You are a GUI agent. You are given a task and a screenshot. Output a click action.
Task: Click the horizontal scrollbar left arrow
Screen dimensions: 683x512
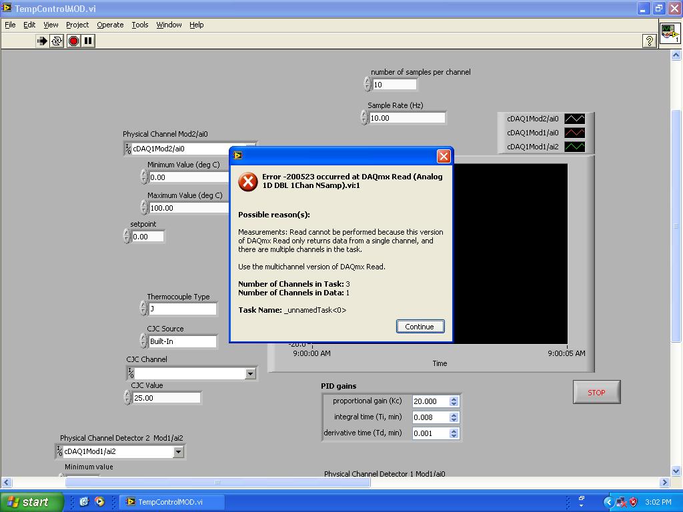click(x=6, y=482)
